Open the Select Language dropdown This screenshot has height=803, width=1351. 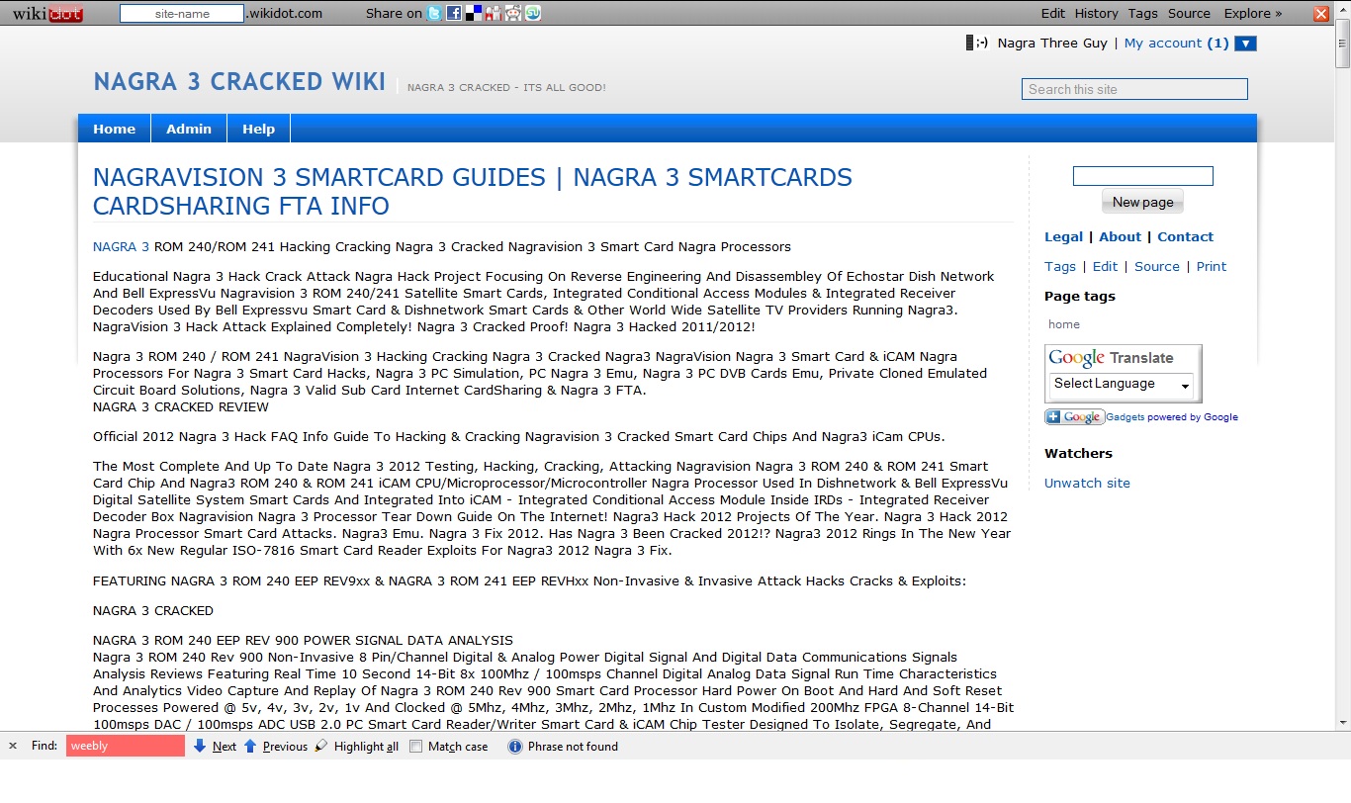click(x=1122, y=385)
